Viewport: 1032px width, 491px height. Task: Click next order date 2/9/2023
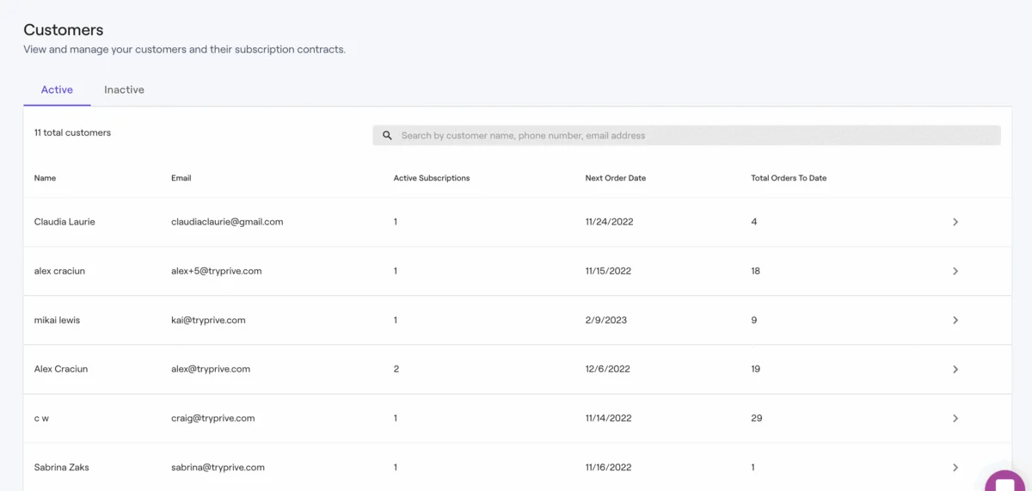[x=606, y=320]
